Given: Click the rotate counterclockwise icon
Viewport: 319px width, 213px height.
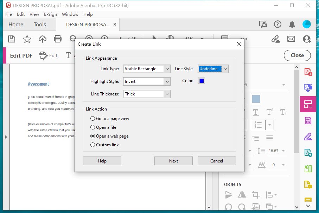Looking at the screenshot, I should click(229, 207).
